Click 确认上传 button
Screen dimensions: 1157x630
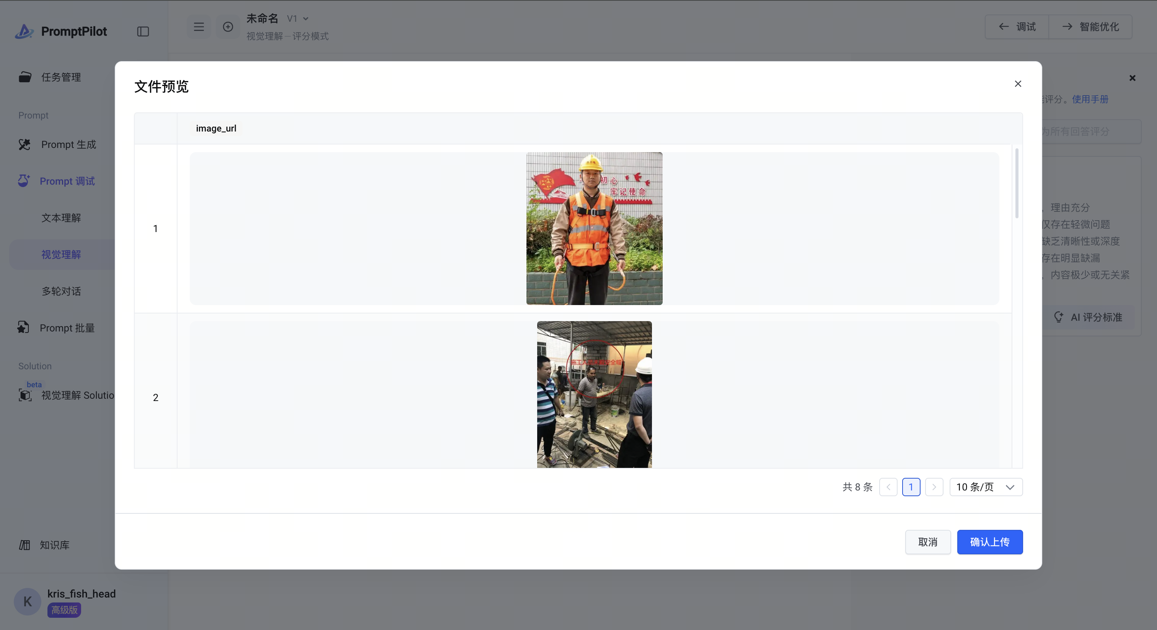pos(989,542)
